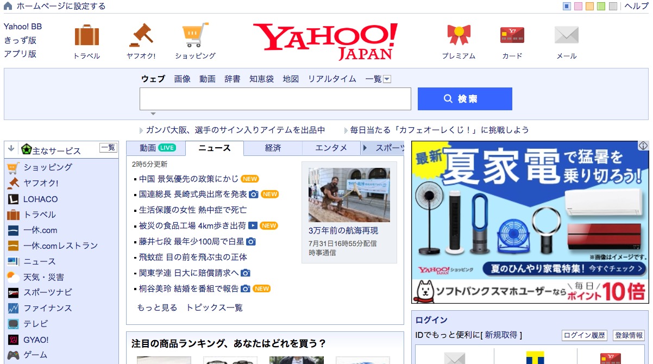Image resolution: width=653 pixels, height=364 pixels.
Task: Open ファイナンス in the services list
Action: pyautogui.click(x=48, y=308)
